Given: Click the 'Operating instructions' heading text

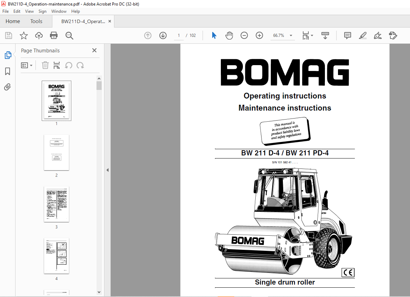Looking at the screenshot, I should tap(285, 96).
